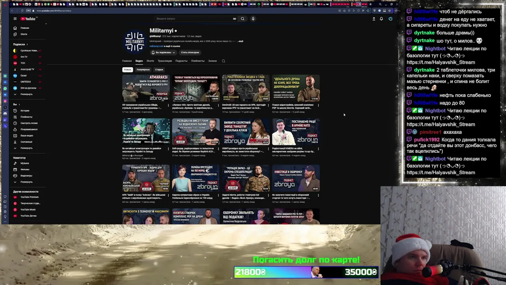Open Скачанные downloads in the sidebar
This screenshot has width=506, height=285.
tap(26, 142)
